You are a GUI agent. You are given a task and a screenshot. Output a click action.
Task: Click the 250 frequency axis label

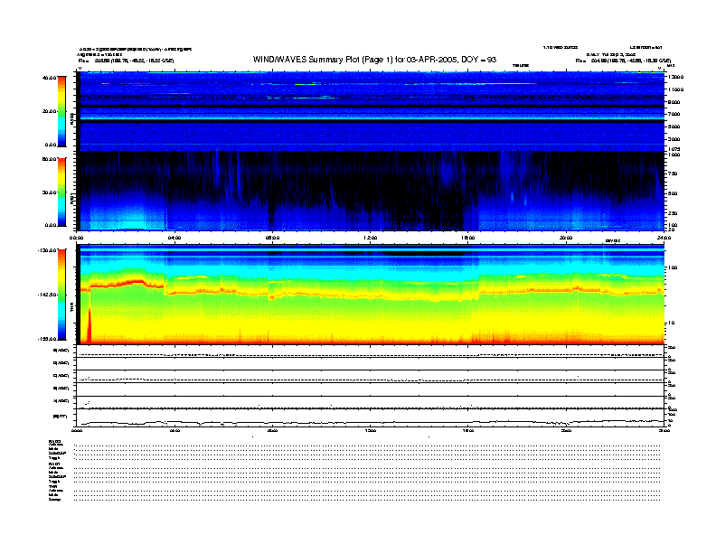673,213
